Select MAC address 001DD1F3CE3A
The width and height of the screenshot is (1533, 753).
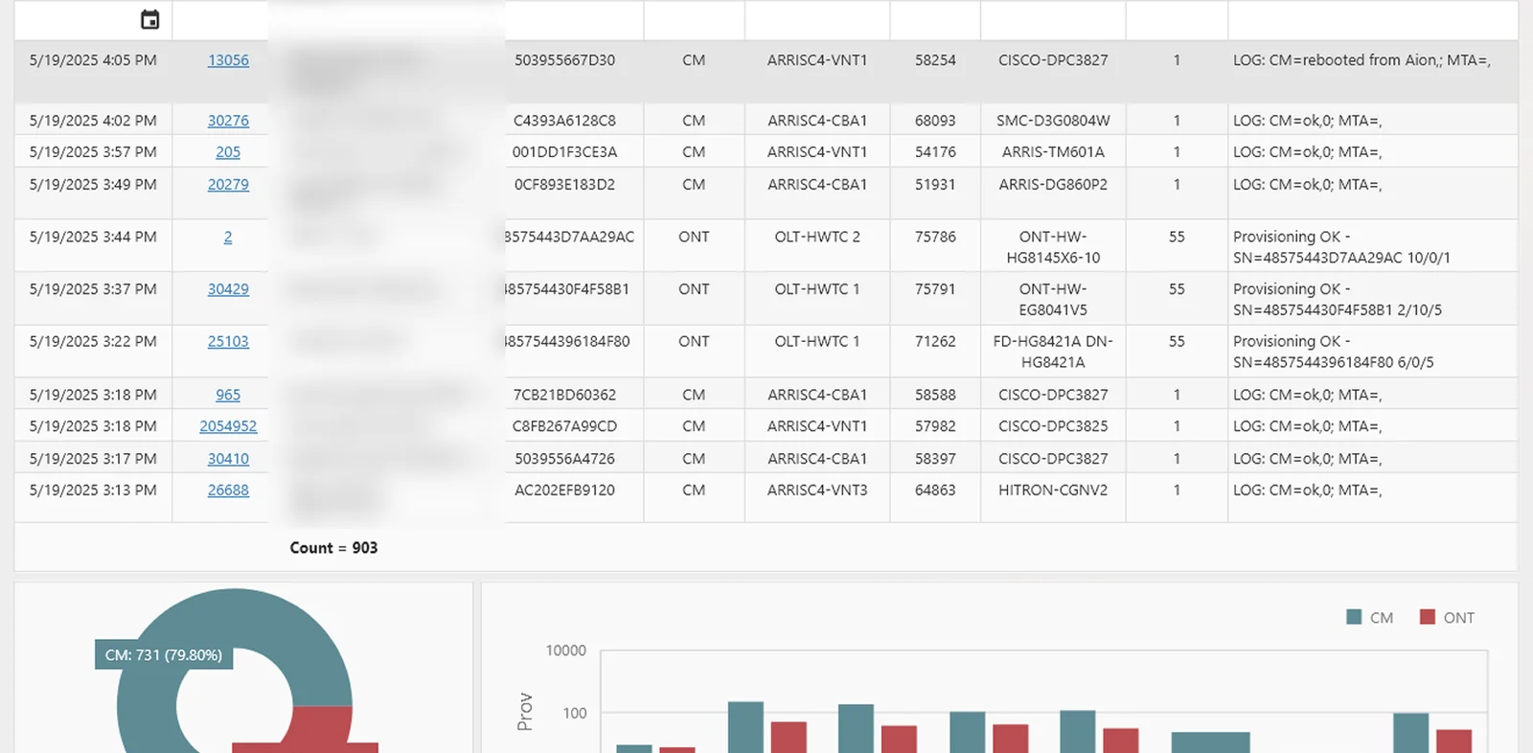pyautogui.click(x=565, y=152)
